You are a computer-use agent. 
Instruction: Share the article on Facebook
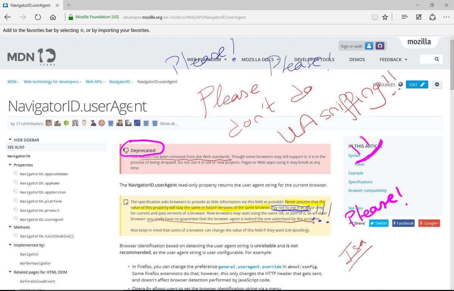(x=403, y=223)
